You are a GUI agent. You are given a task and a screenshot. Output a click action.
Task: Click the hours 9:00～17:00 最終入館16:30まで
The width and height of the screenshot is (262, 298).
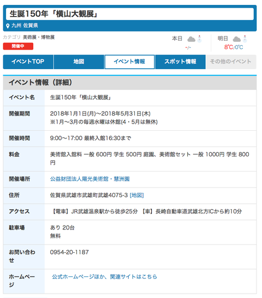(x=91, y=138)
